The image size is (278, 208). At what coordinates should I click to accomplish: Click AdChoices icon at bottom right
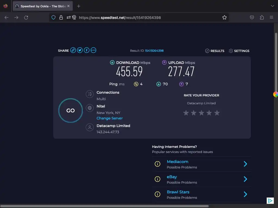[270, 201]
